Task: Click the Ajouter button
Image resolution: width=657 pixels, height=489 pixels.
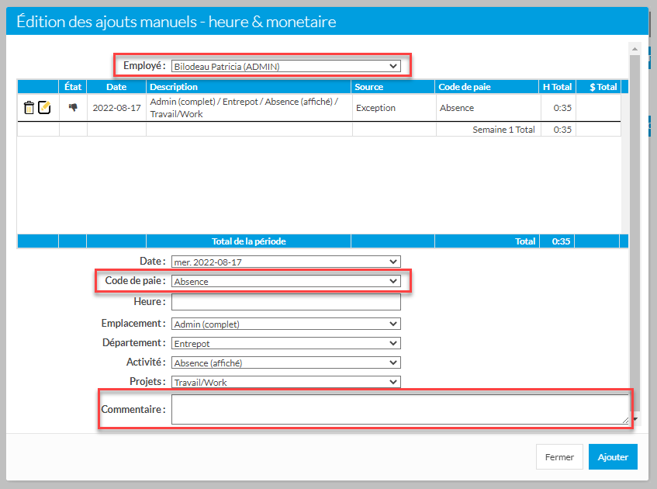Action: (613, 456)
